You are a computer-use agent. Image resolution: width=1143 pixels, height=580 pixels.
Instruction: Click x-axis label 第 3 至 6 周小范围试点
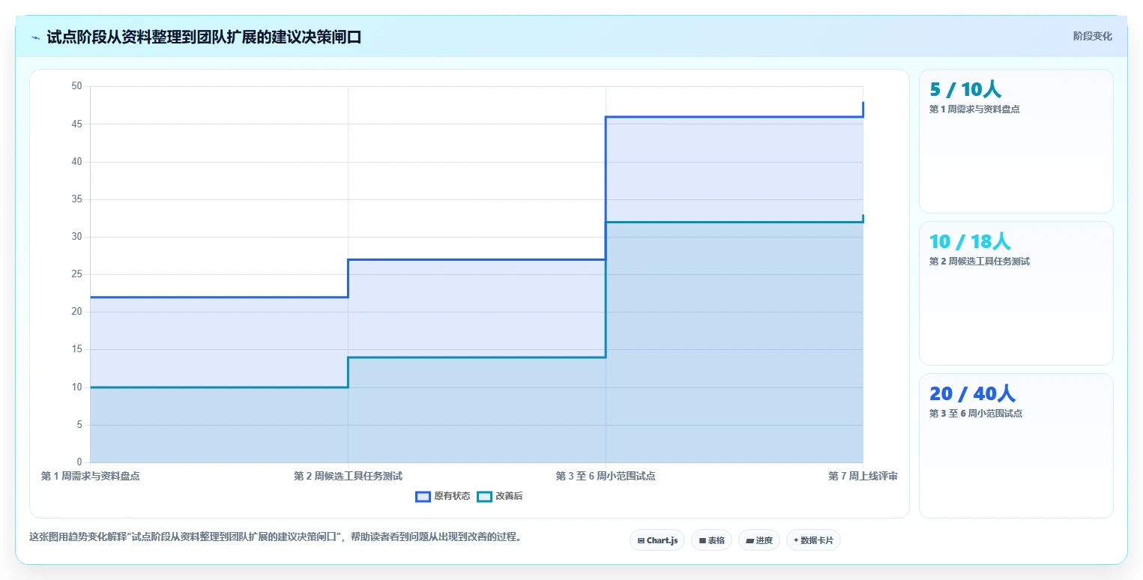(x=606, y=476)
